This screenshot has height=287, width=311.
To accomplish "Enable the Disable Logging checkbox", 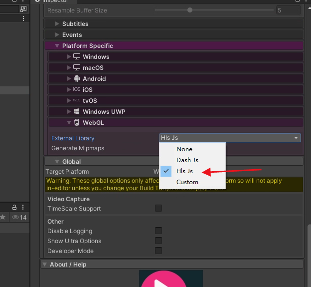I will click(x=158, y=231).
